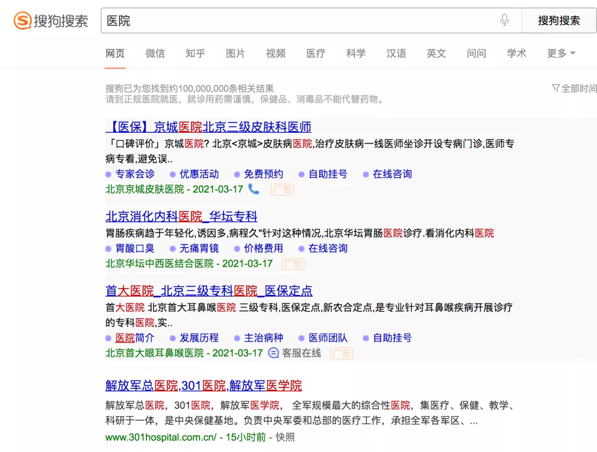Click the phone icon beside 北京京城皮肤医院
The image size is (597, 452).
(254, 189)
